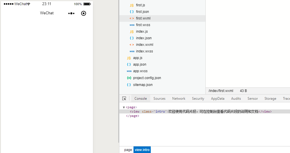The image size is (290, 153).
Task: Click the page breadcrumb at bottom
Action: click(x=128, y=150)
